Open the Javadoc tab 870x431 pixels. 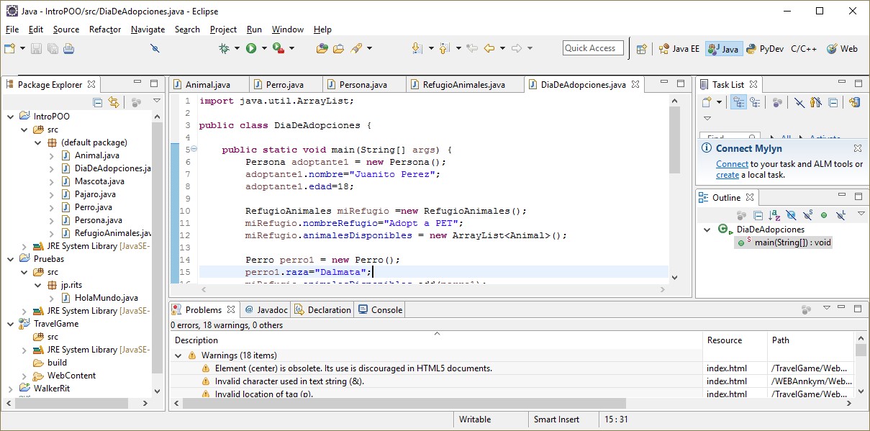pyautogui.click(x=266, y=310)
